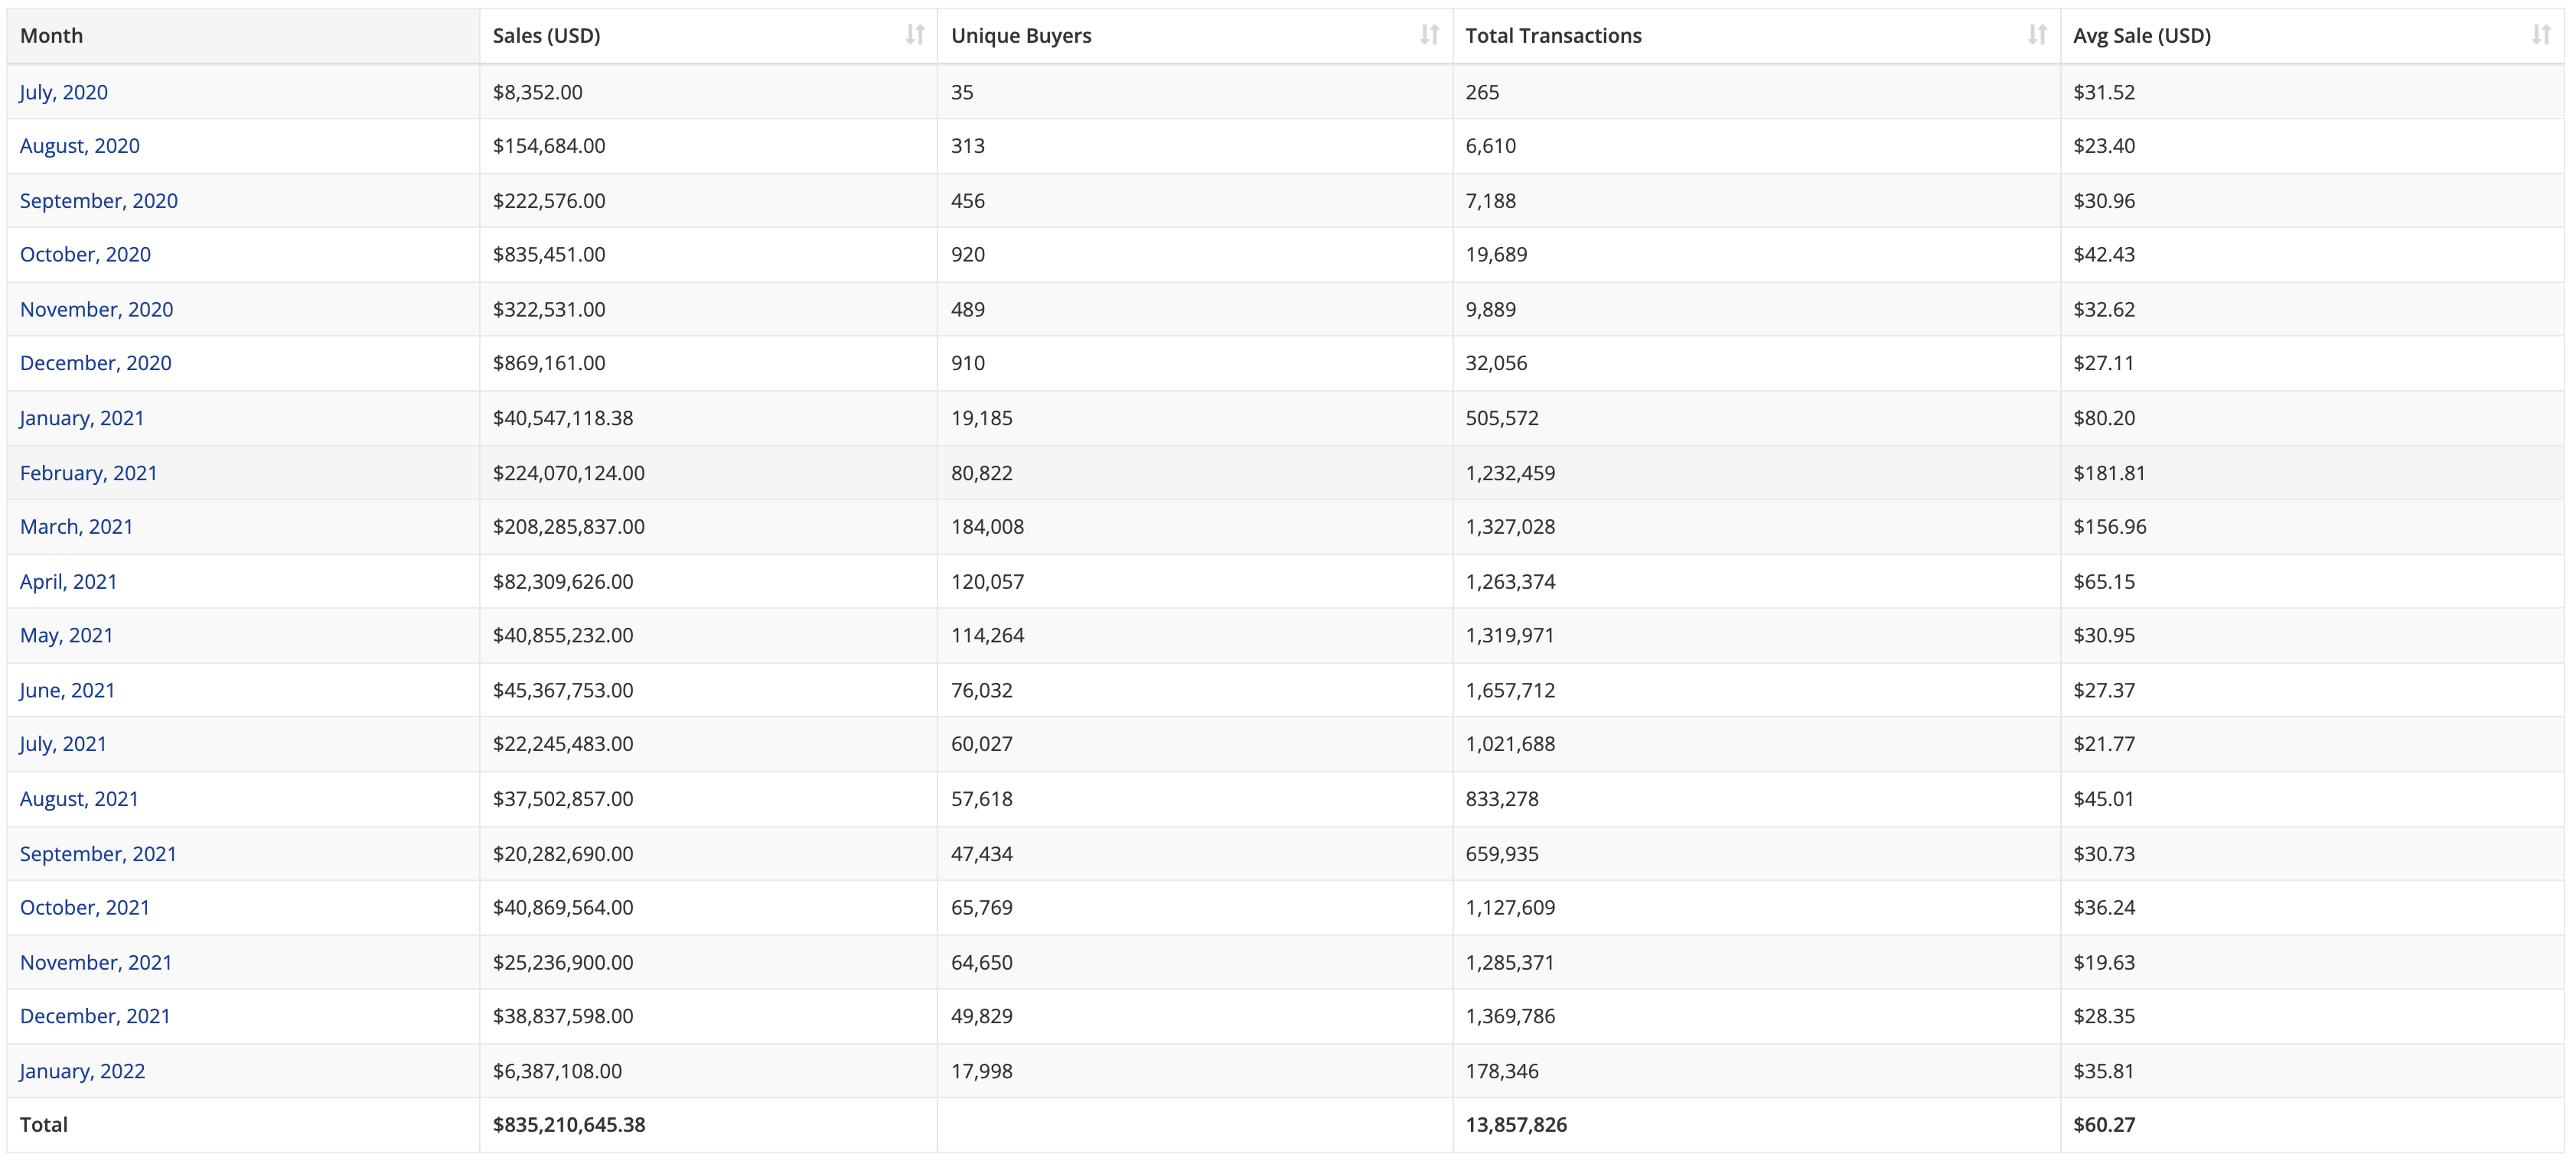Open the May, 2021 month link
This screenshot has width=2576, height=1167.
coord(66,636)
